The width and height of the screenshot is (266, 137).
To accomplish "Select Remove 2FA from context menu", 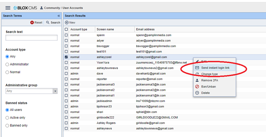I will coord(209,80).
